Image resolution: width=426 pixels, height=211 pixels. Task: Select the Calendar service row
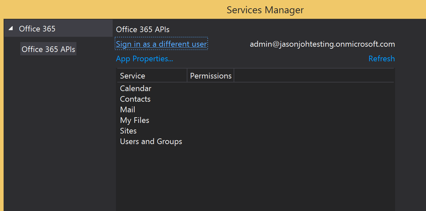(136, 88)
